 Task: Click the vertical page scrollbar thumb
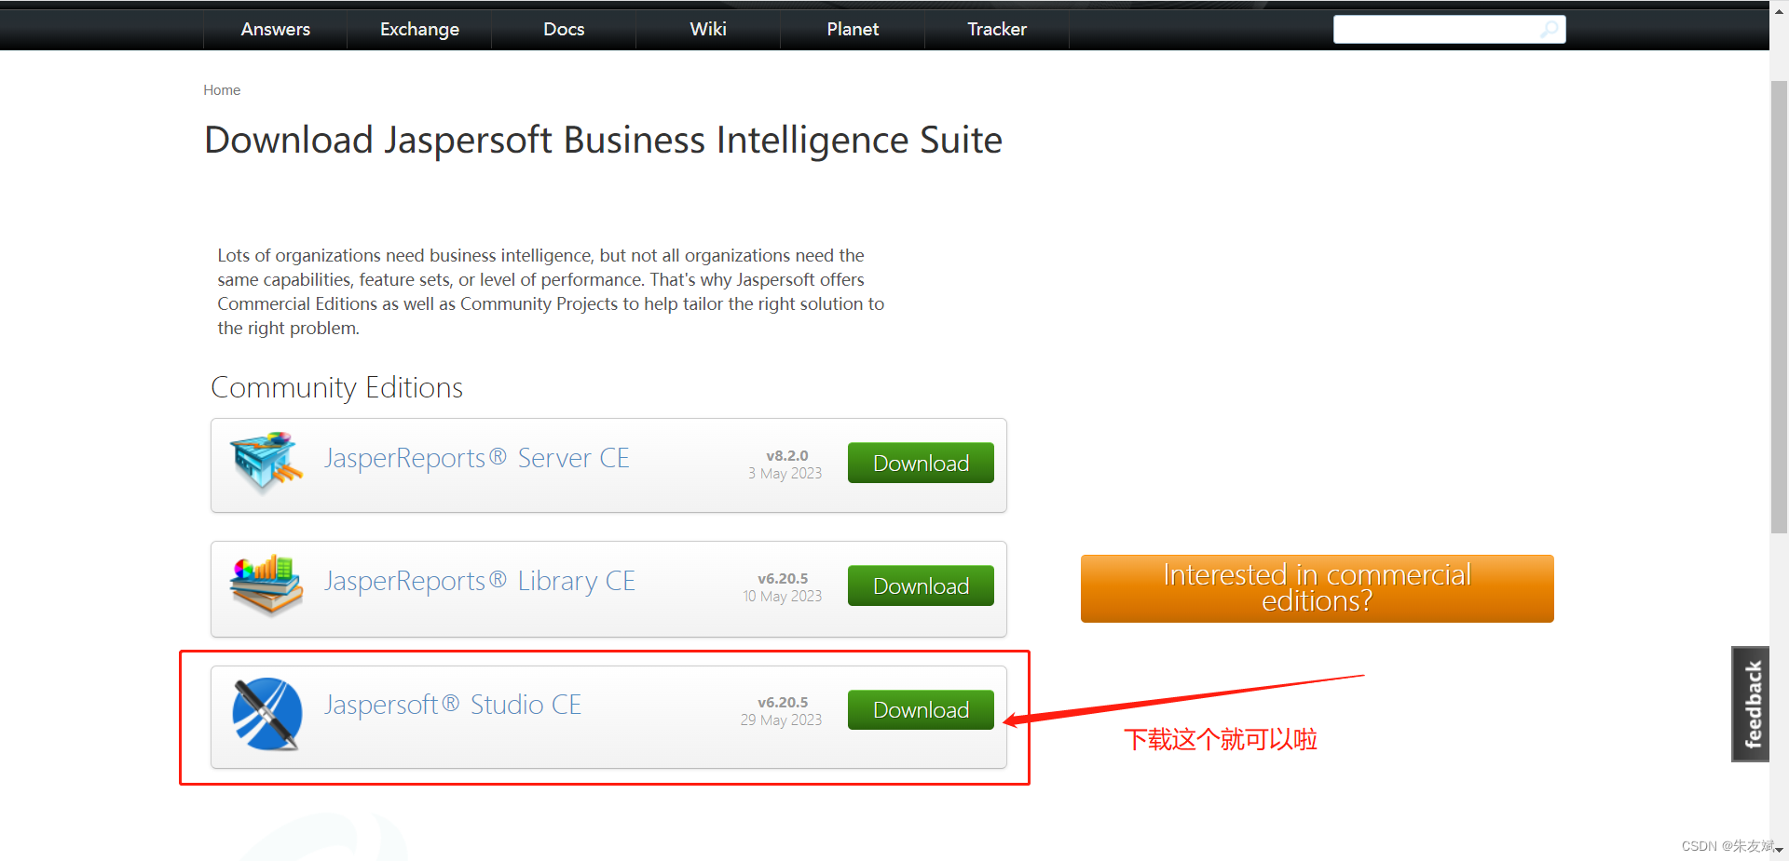[x=1779, y=307]
